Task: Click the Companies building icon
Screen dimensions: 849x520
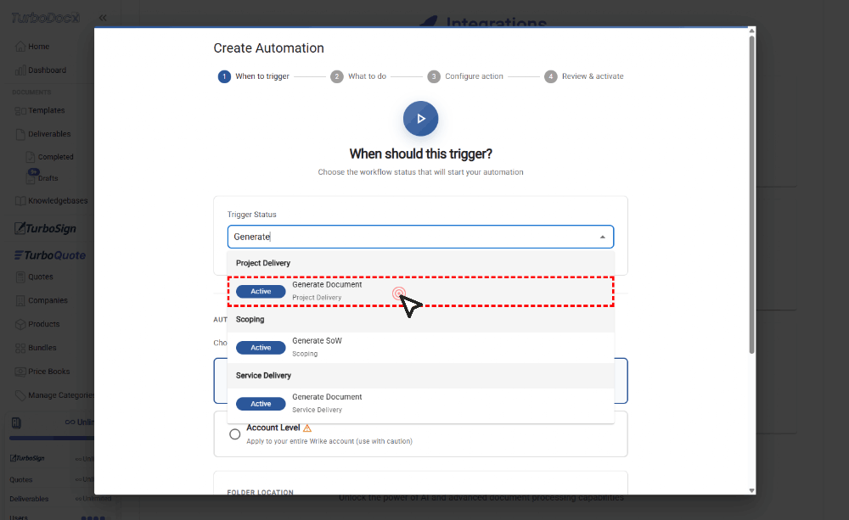Action: coord(20,300)
